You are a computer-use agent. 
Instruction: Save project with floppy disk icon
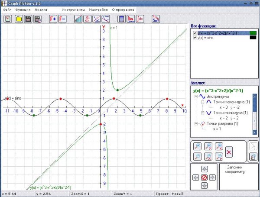[28, 19]
